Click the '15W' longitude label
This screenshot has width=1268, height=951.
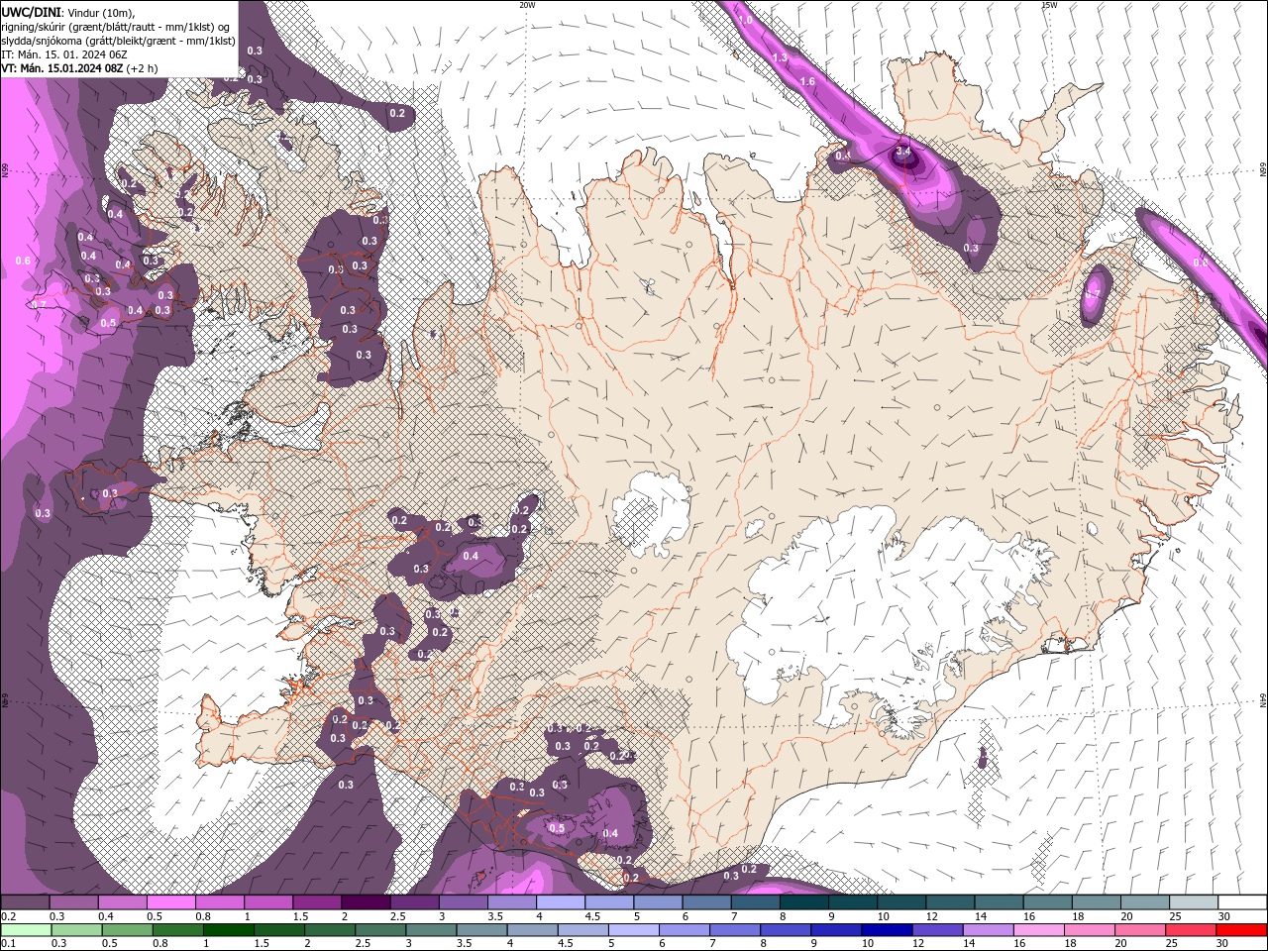(1049, 4)
